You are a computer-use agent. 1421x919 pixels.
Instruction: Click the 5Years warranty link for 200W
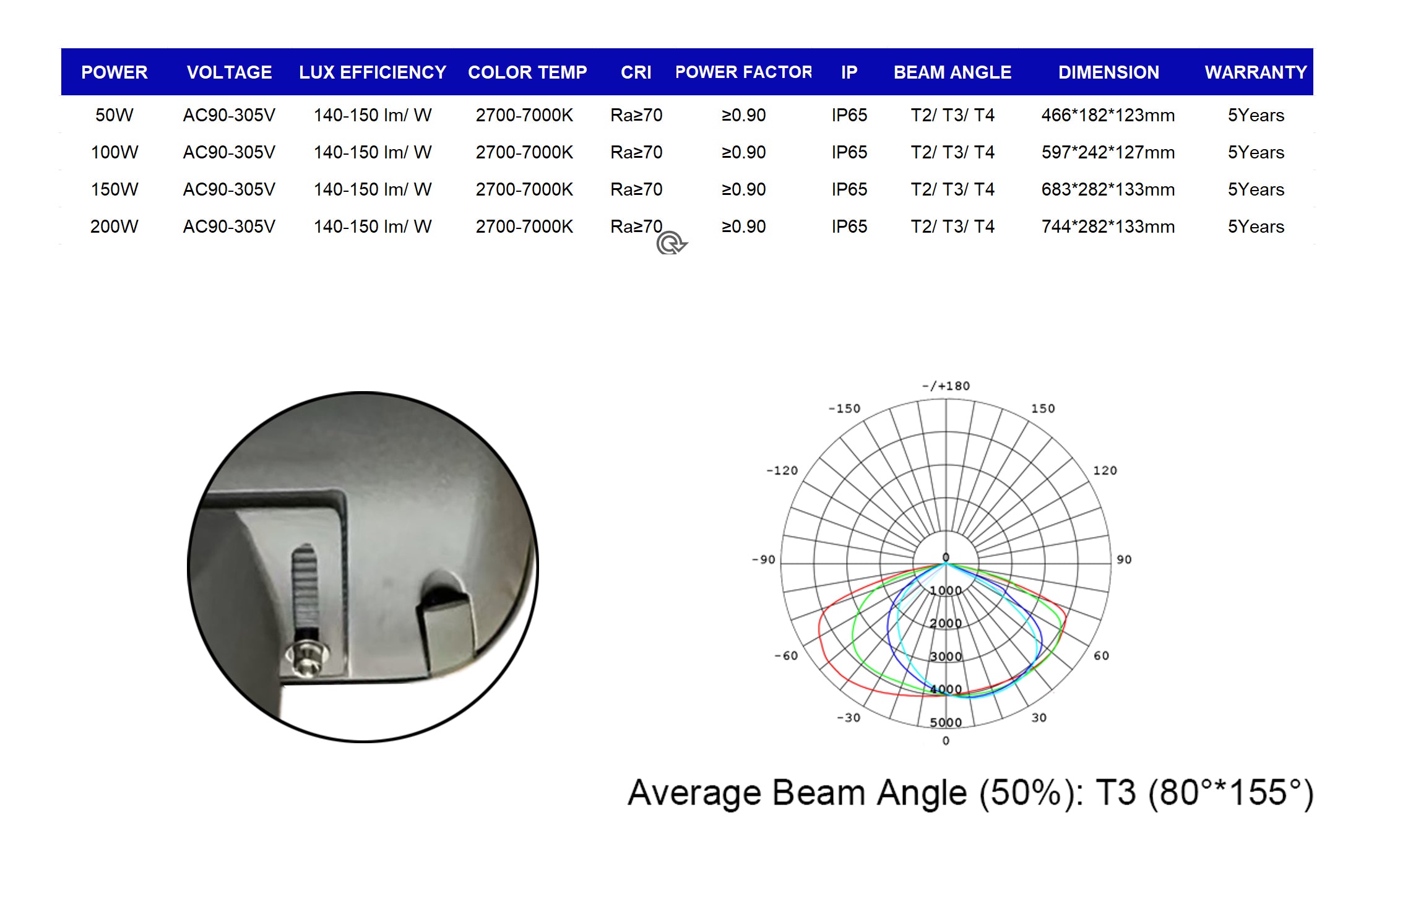pos(1255,227)
